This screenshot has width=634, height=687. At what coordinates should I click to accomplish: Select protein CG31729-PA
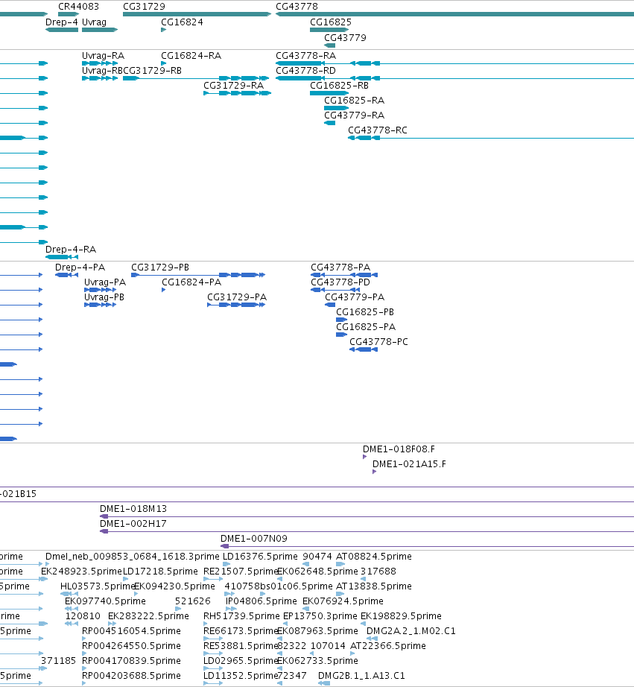[237, 297]
